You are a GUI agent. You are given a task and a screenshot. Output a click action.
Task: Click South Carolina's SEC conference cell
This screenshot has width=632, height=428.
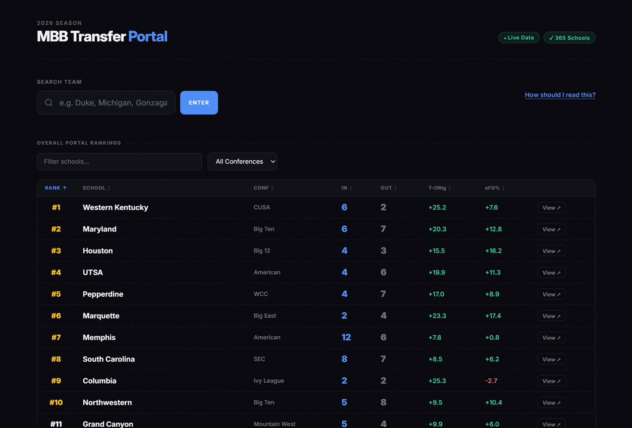click(x=259, y=359)
